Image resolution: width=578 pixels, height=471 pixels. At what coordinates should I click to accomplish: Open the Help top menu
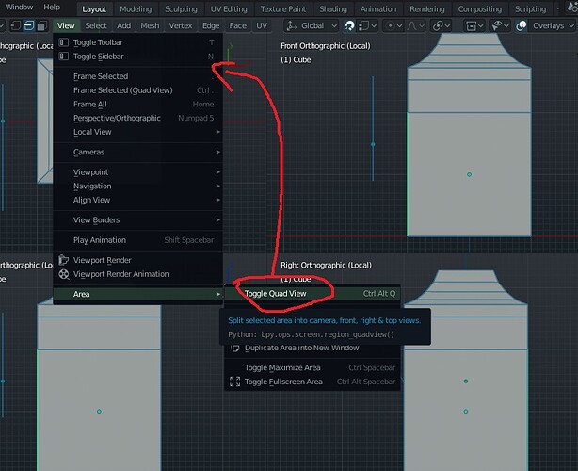click(x=52, y=8)
